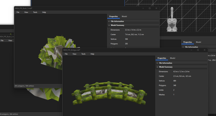Switch to the Model tab in the Bridge window
The image size is (216, 116).
tap(173, 58)
